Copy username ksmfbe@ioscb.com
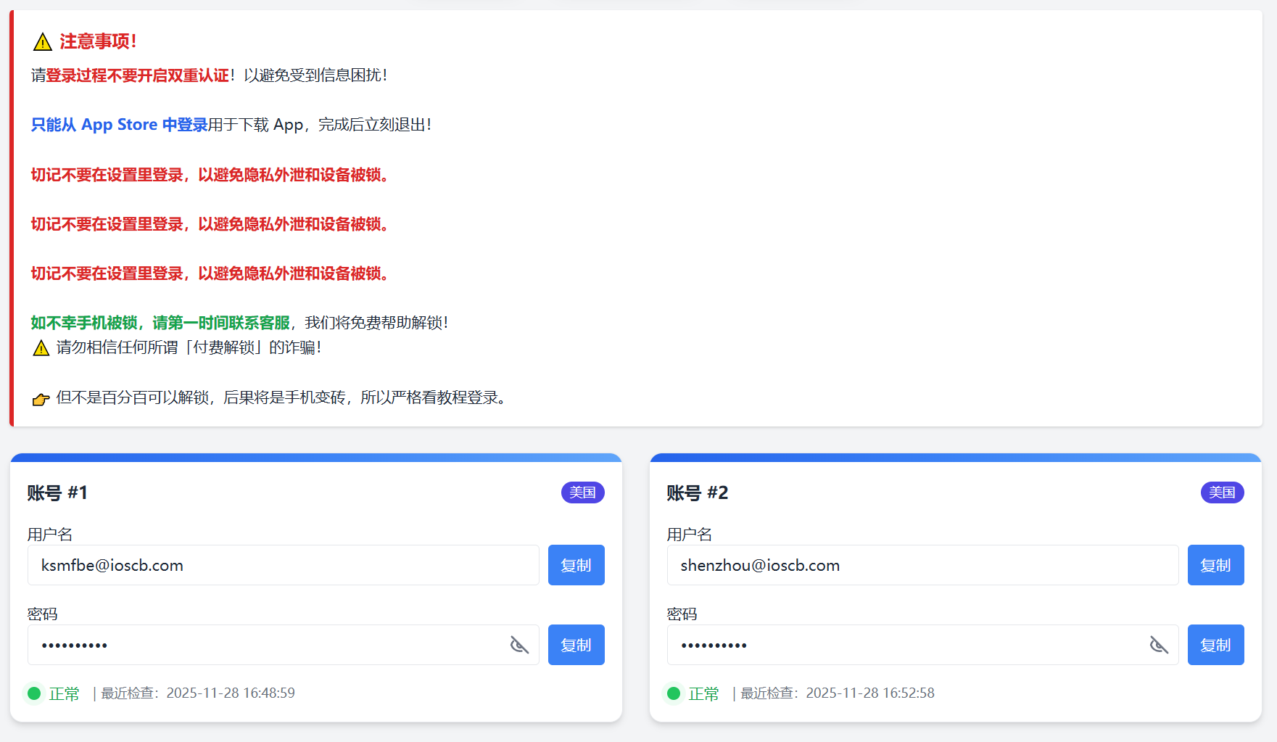The height and width of the screenshot is (742, 1277). (576, 565)
